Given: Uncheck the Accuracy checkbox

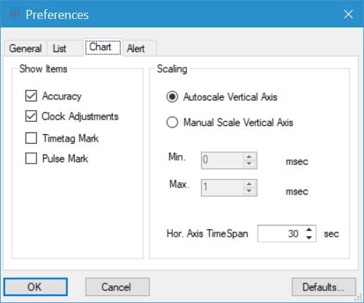Looking at the screenshot, I should tap(31, 96).
